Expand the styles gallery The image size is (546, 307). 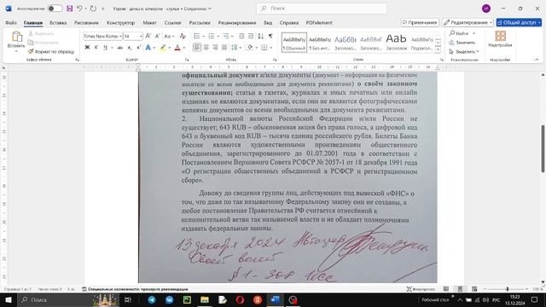[x=438, y=49]
